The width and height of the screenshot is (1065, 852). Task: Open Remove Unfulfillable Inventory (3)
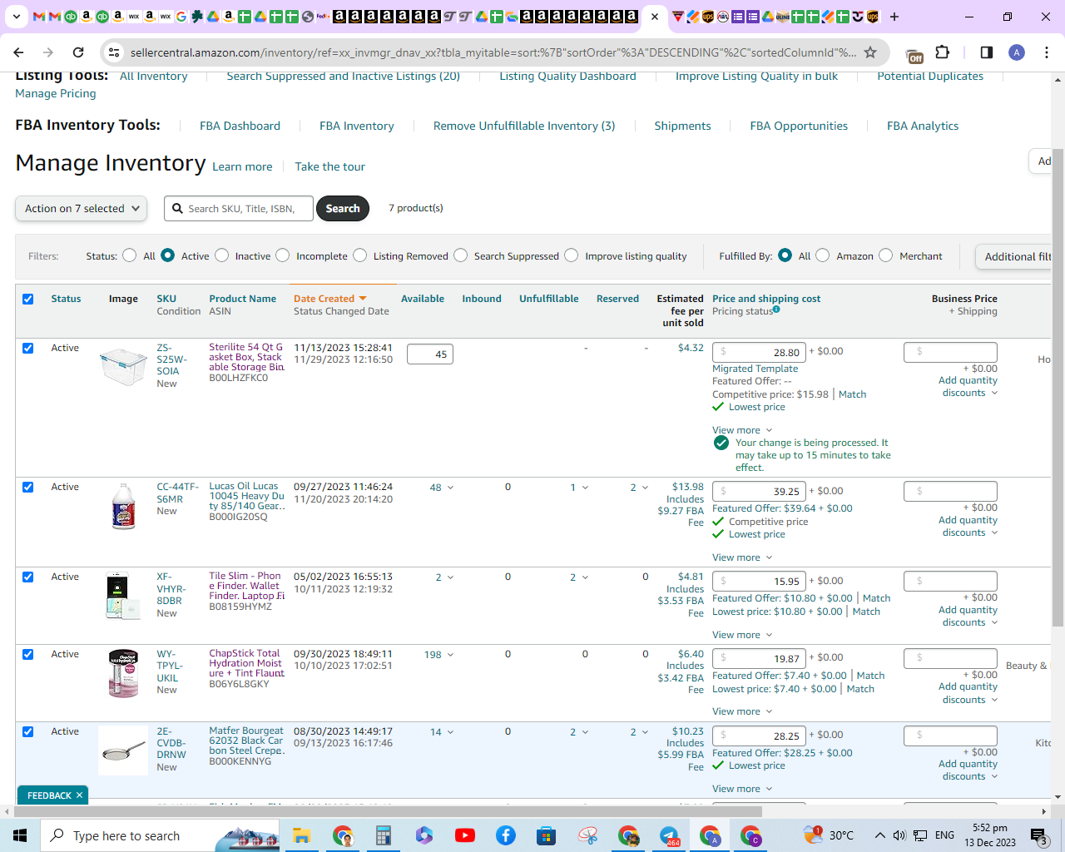pos(524,126)
